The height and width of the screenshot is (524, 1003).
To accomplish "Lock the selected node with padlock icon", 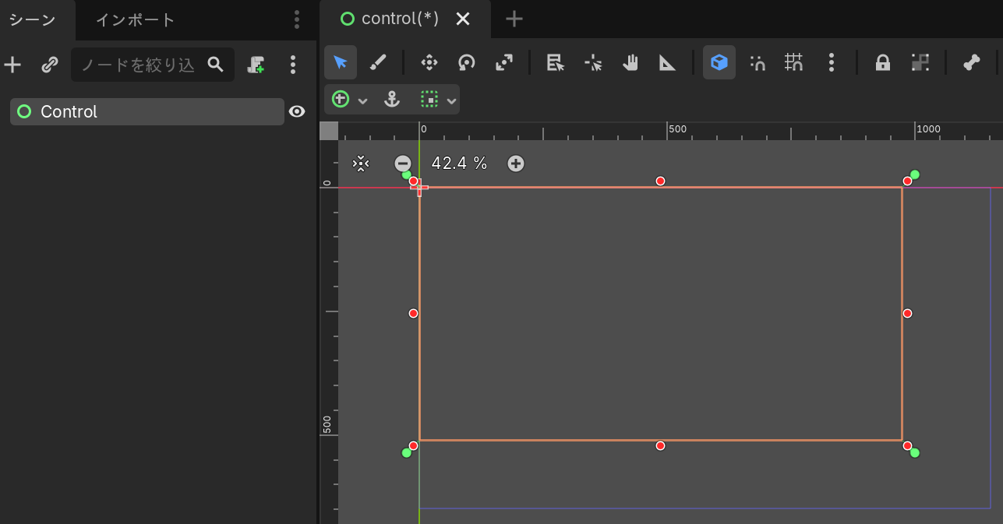I will point(882,62).
